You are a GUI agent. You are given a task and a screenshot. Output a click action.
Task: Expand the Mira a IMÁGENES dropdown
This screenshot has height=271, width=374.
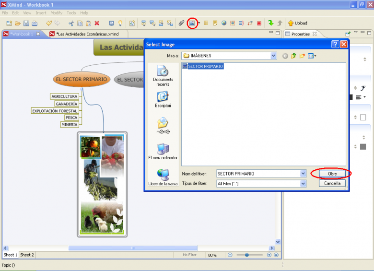pyautogui.click(x=274, y=56)
